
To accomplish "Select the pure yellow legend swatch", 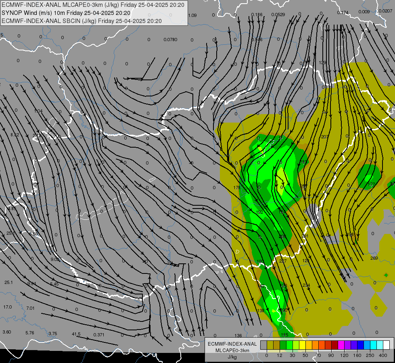I will point(303,345).
